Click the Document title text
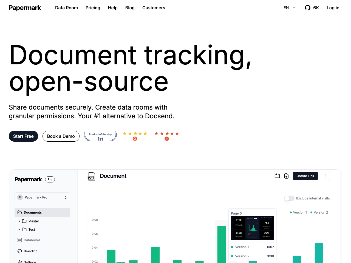This screenshot has height=263, width=351. (x=113, y=176)
